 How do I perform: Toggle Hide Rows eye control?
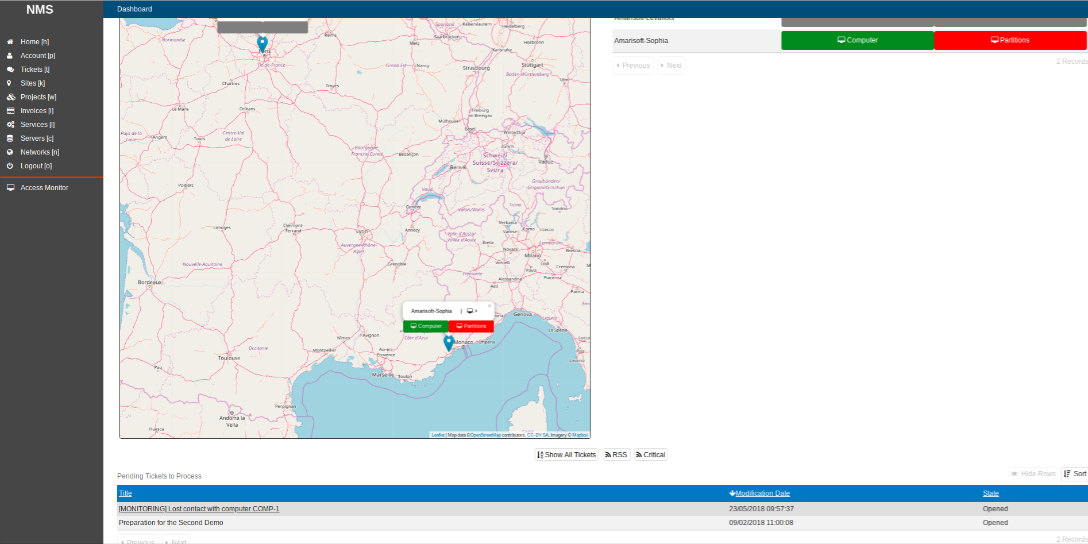click(1033, 474)
